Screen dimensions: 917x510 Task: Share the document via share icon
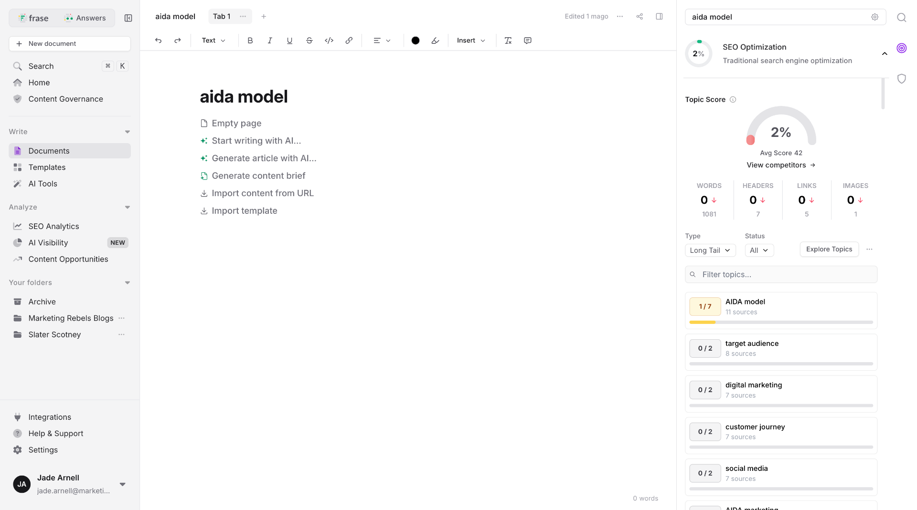[640, 16]
